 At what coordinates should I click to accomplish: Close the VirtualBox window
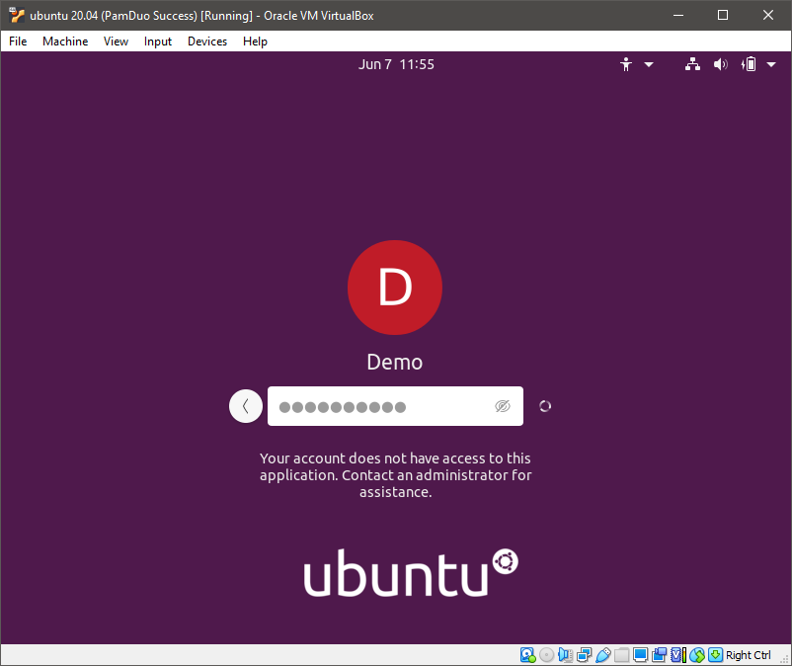pyautogui.click(x=768, y=15)
